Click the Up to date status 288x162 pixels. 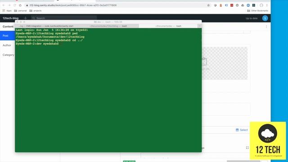(252, 18)
